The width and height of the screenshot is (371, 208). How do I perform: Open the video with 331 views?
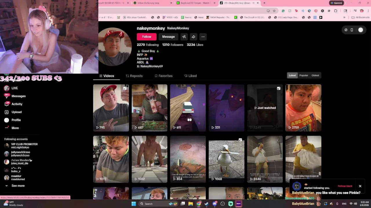226,108
